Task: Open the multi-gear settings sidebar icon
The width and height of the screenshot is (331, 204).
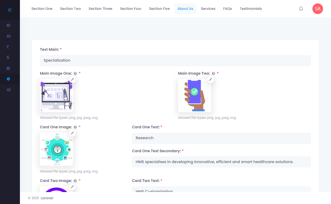Action: tap(9, 90)
